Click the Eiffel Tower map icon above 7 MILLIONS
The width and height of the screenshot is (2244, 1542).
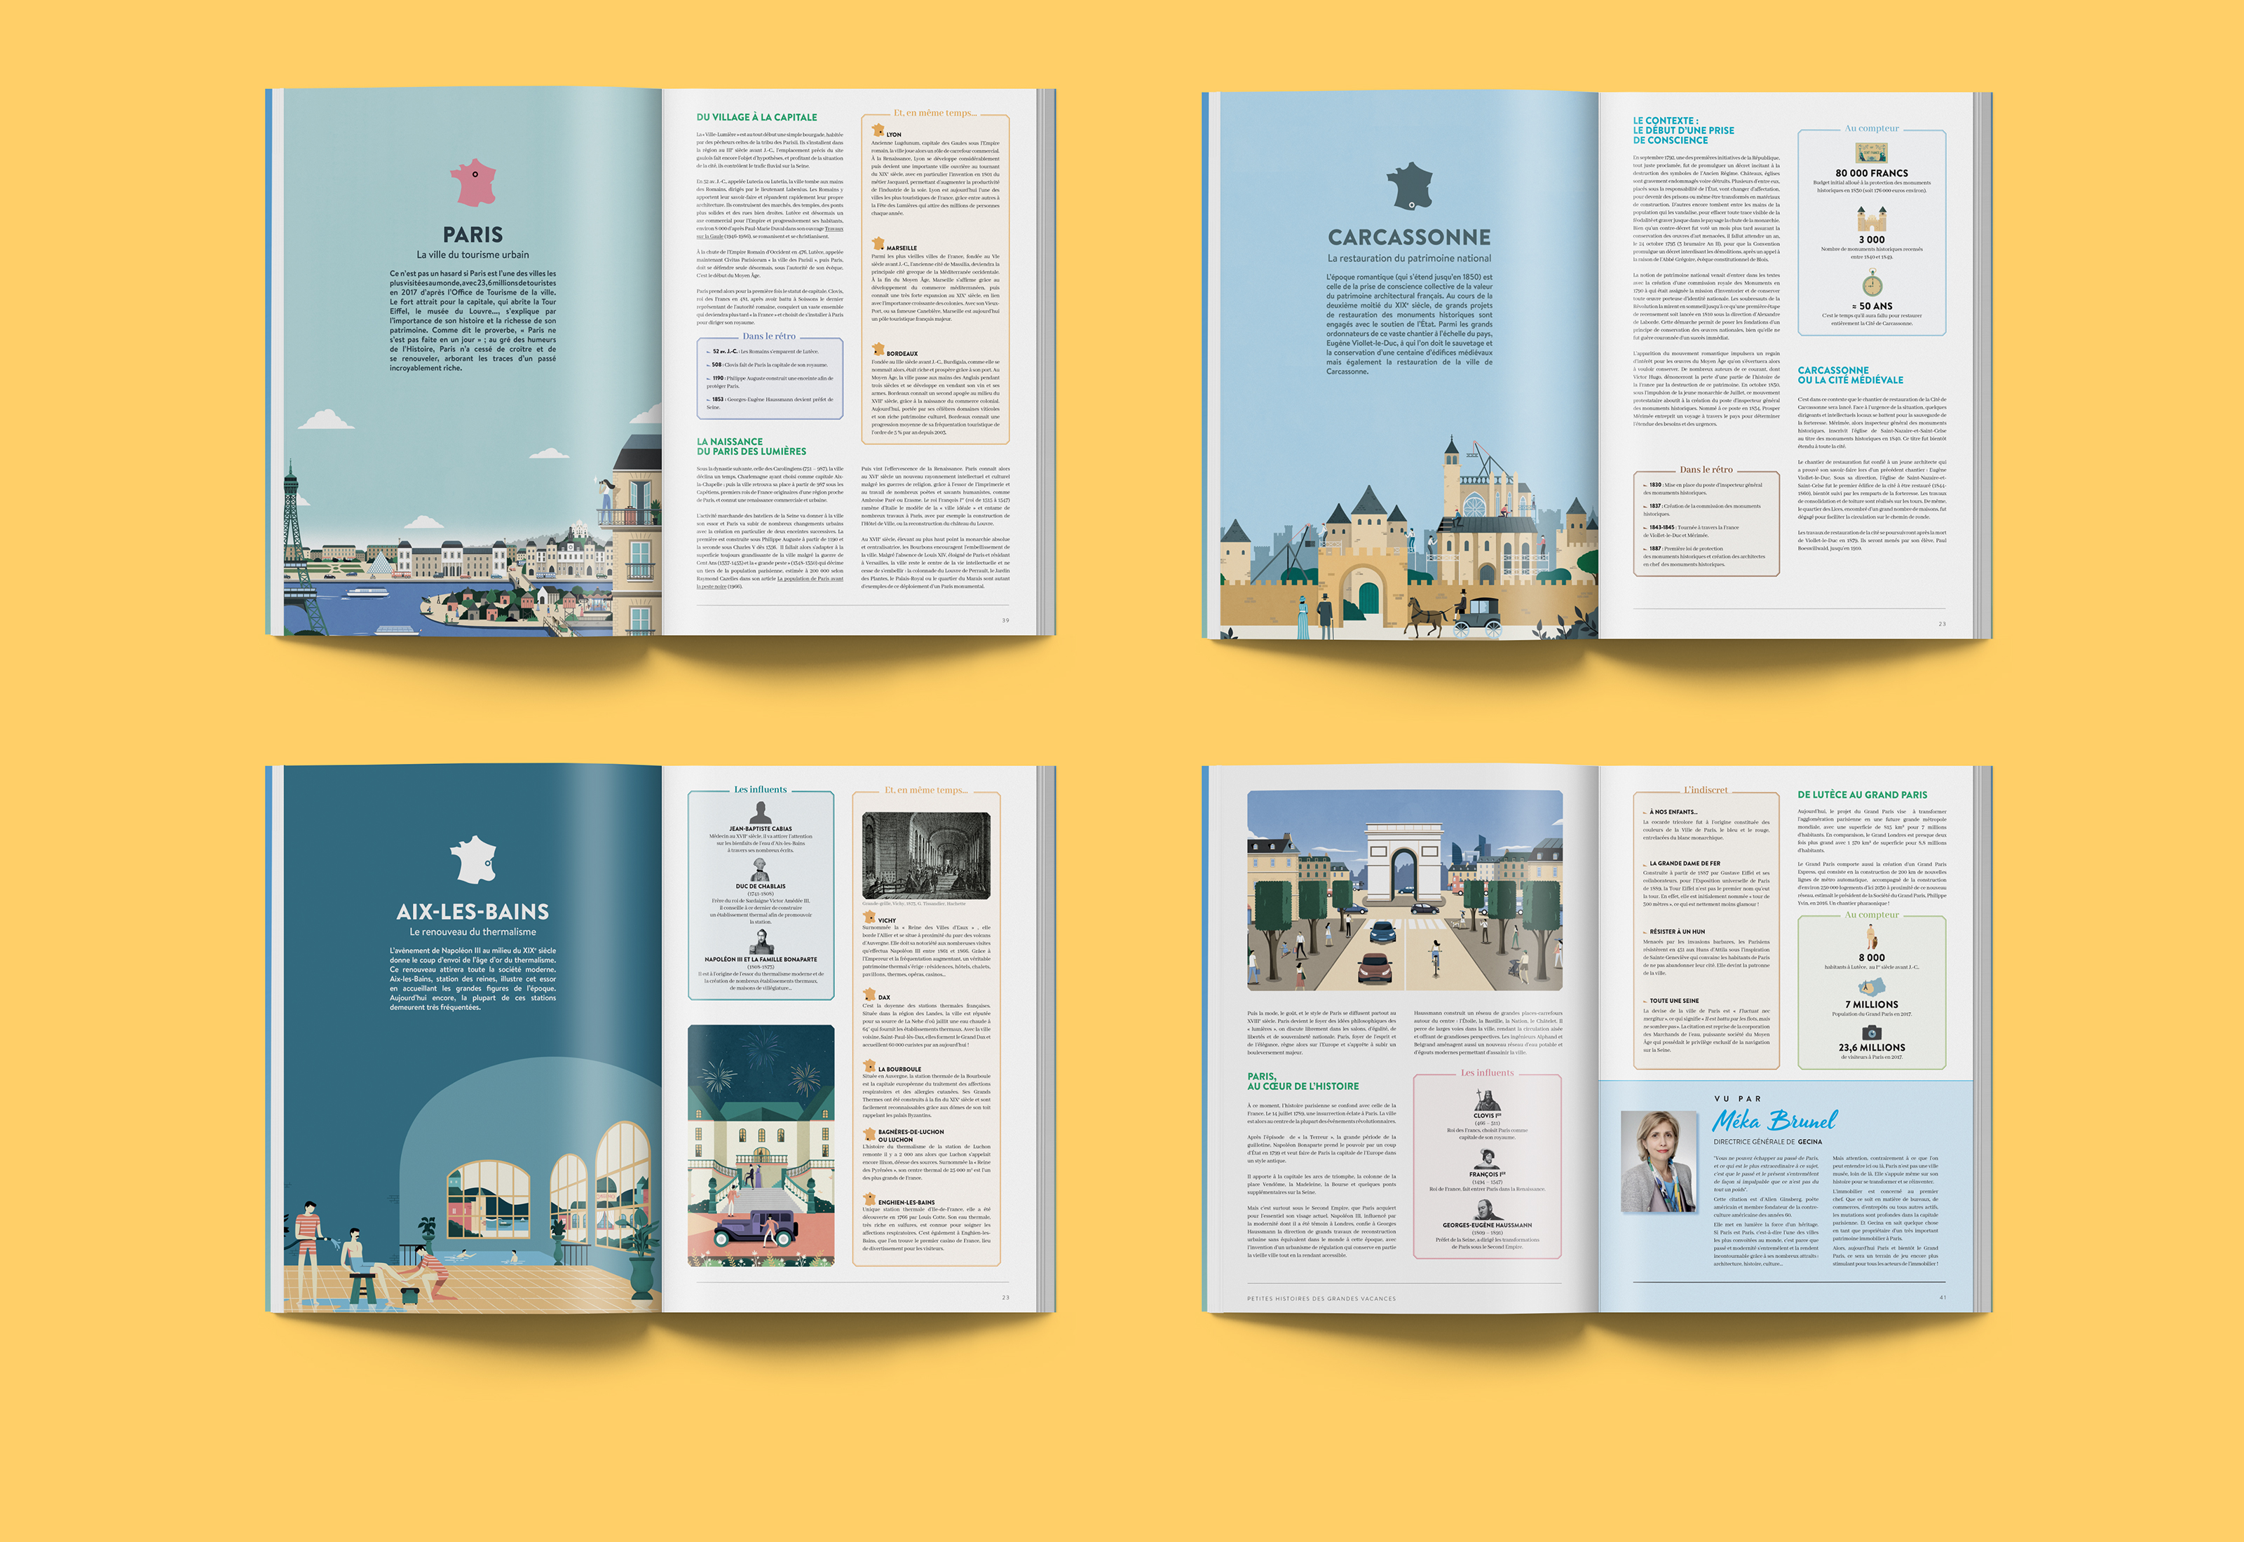(x=1872, y=988)
